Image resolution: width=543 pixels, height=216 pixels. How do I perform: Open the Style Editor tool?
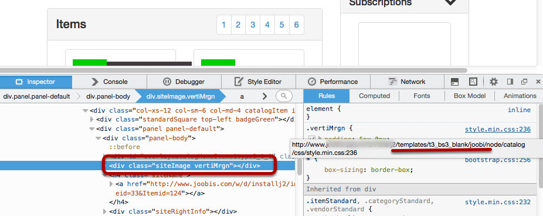tap(259, 82)
